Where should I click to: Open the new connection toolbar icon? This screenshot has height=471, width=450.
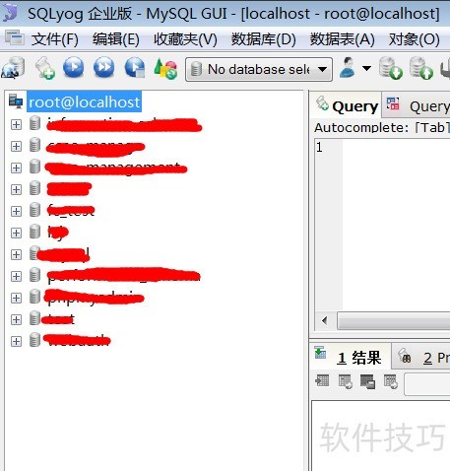[13, 68]
